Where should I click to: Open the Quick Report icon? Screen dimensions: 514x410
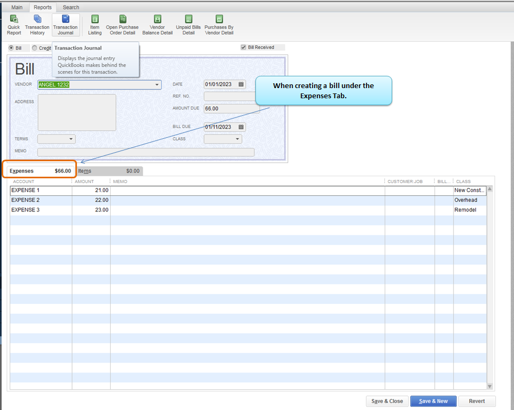coord(14,25)
